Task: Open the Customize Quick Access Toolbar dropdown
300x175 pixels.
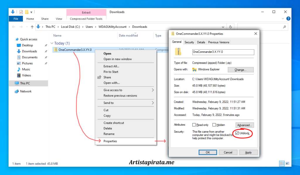Action: coord(31,12)
